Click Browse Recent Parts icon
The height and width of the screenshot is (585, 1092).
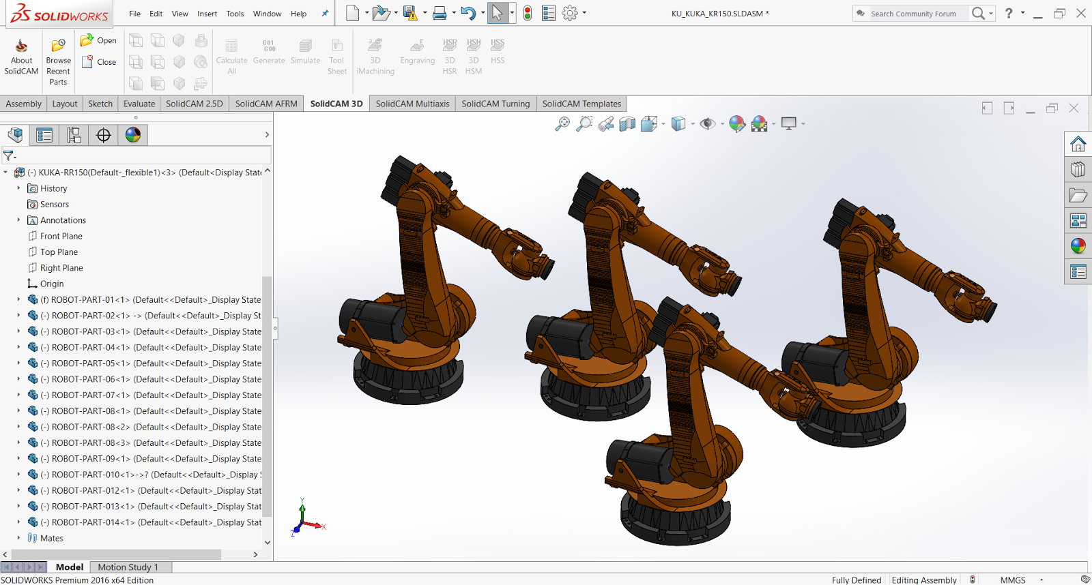pyautogui.click(x=58, y=46)
